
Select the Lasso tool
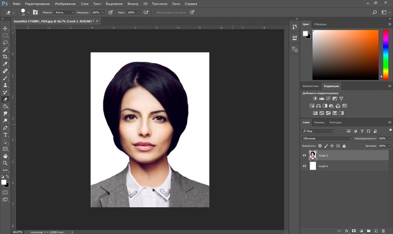tap(5, 42)
